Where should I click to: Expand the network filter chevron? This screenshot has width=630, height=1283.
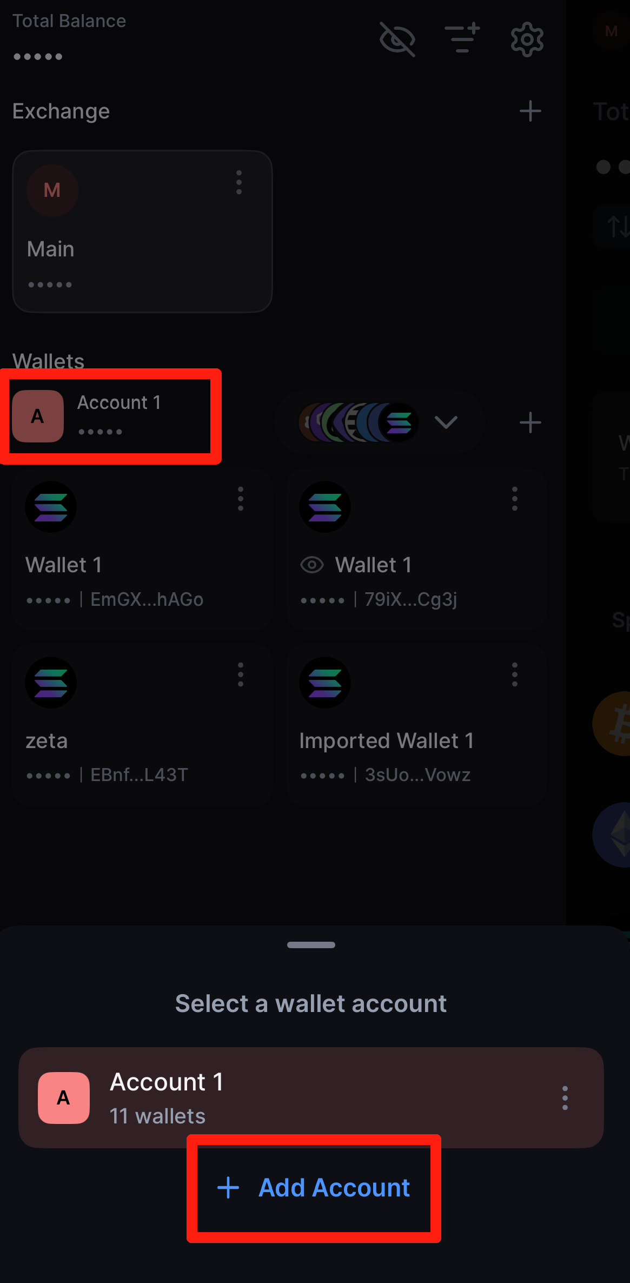click(x=446, y=422)
